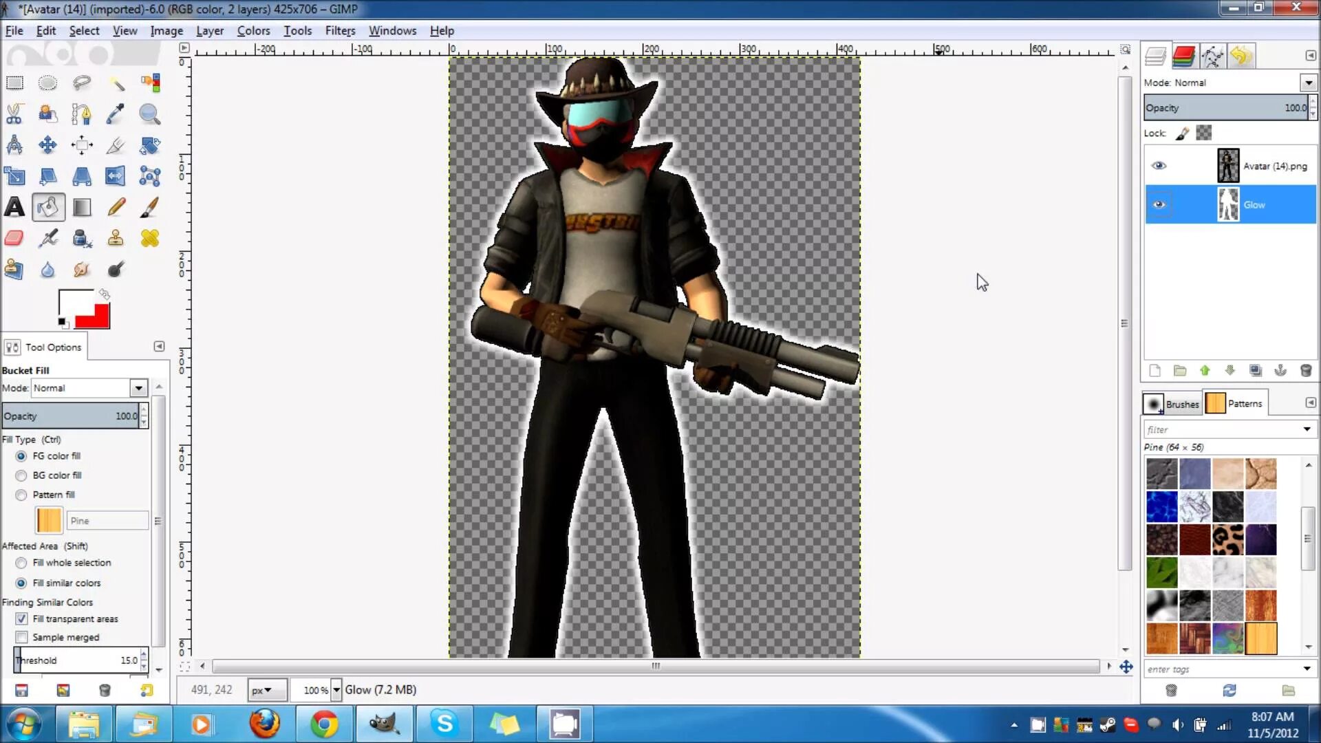This screenshot has width=1321, height=743.
Task: Choose the Fuzzy Select wand tool
Action: (x=116, y=83)
